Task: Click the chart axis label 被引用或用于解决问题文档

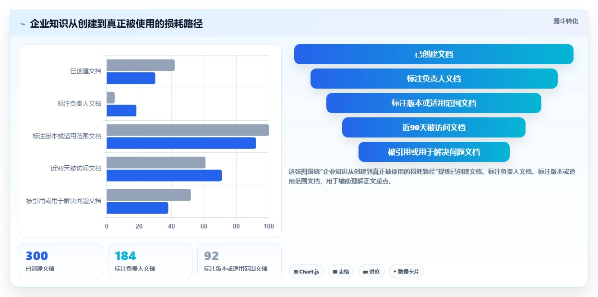Action: (64, 201)
